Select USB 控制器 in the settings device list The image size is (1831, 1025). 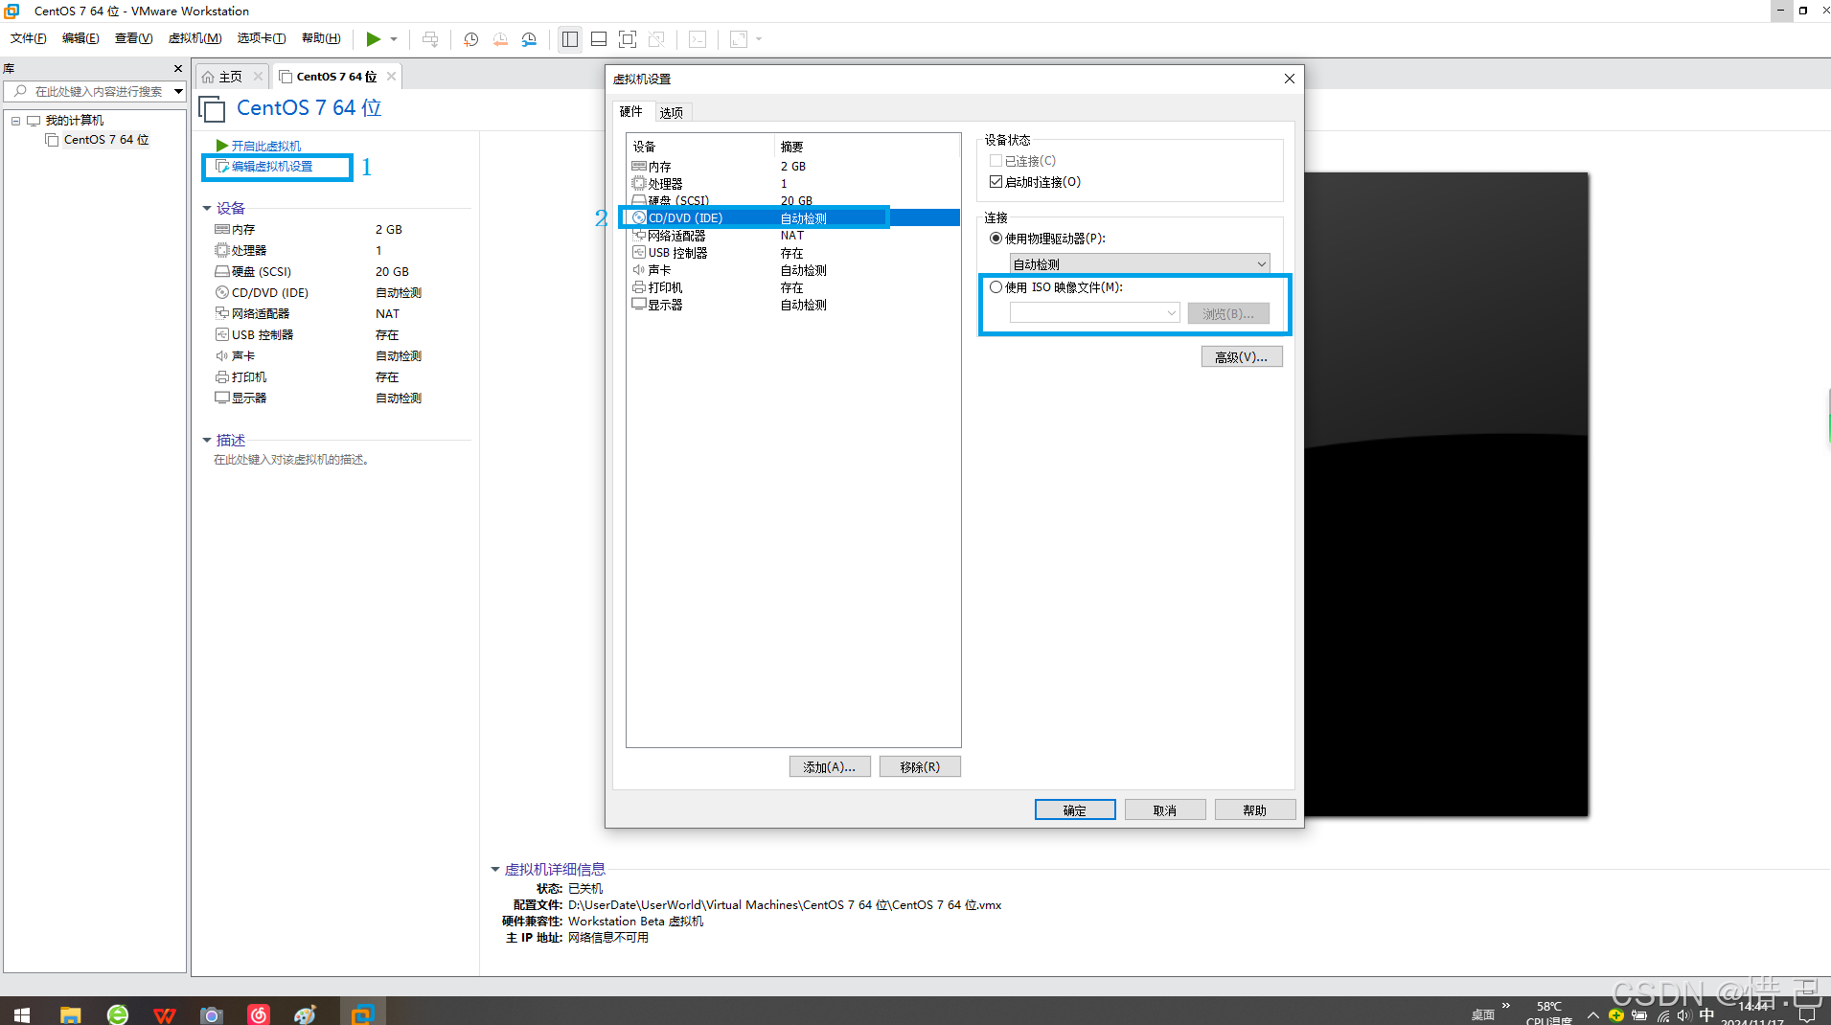[x=793, y=253]
